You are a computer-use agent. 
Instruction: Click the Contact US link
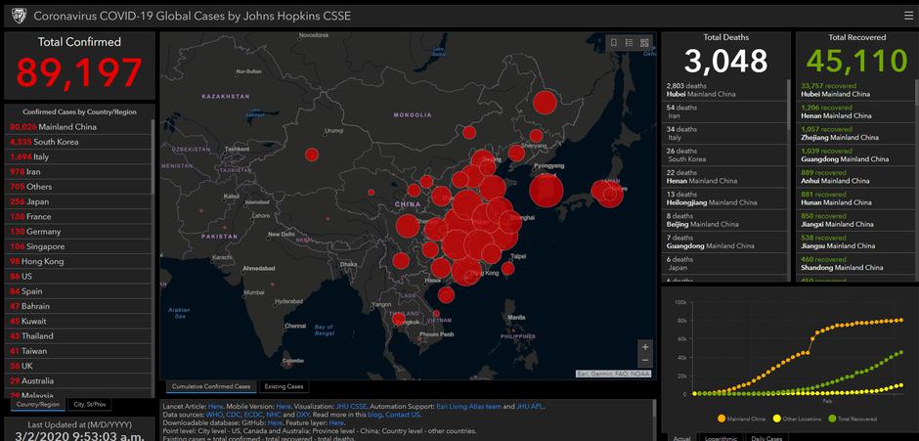coord(403,415)
